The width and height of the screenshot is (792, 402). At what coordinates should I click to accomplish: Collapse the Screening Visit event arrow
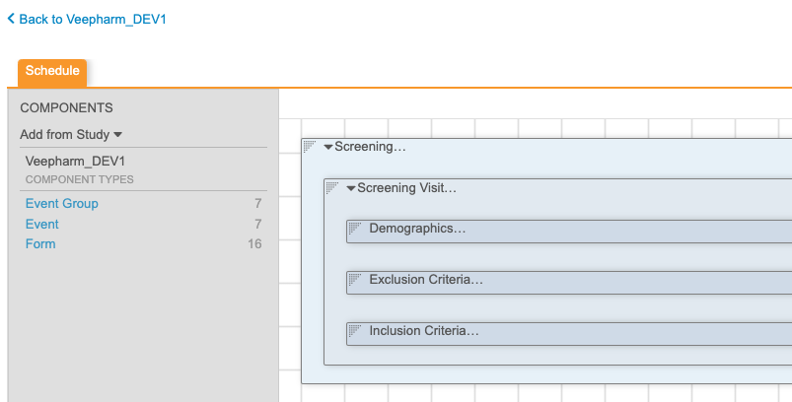[x=351, y=188]
